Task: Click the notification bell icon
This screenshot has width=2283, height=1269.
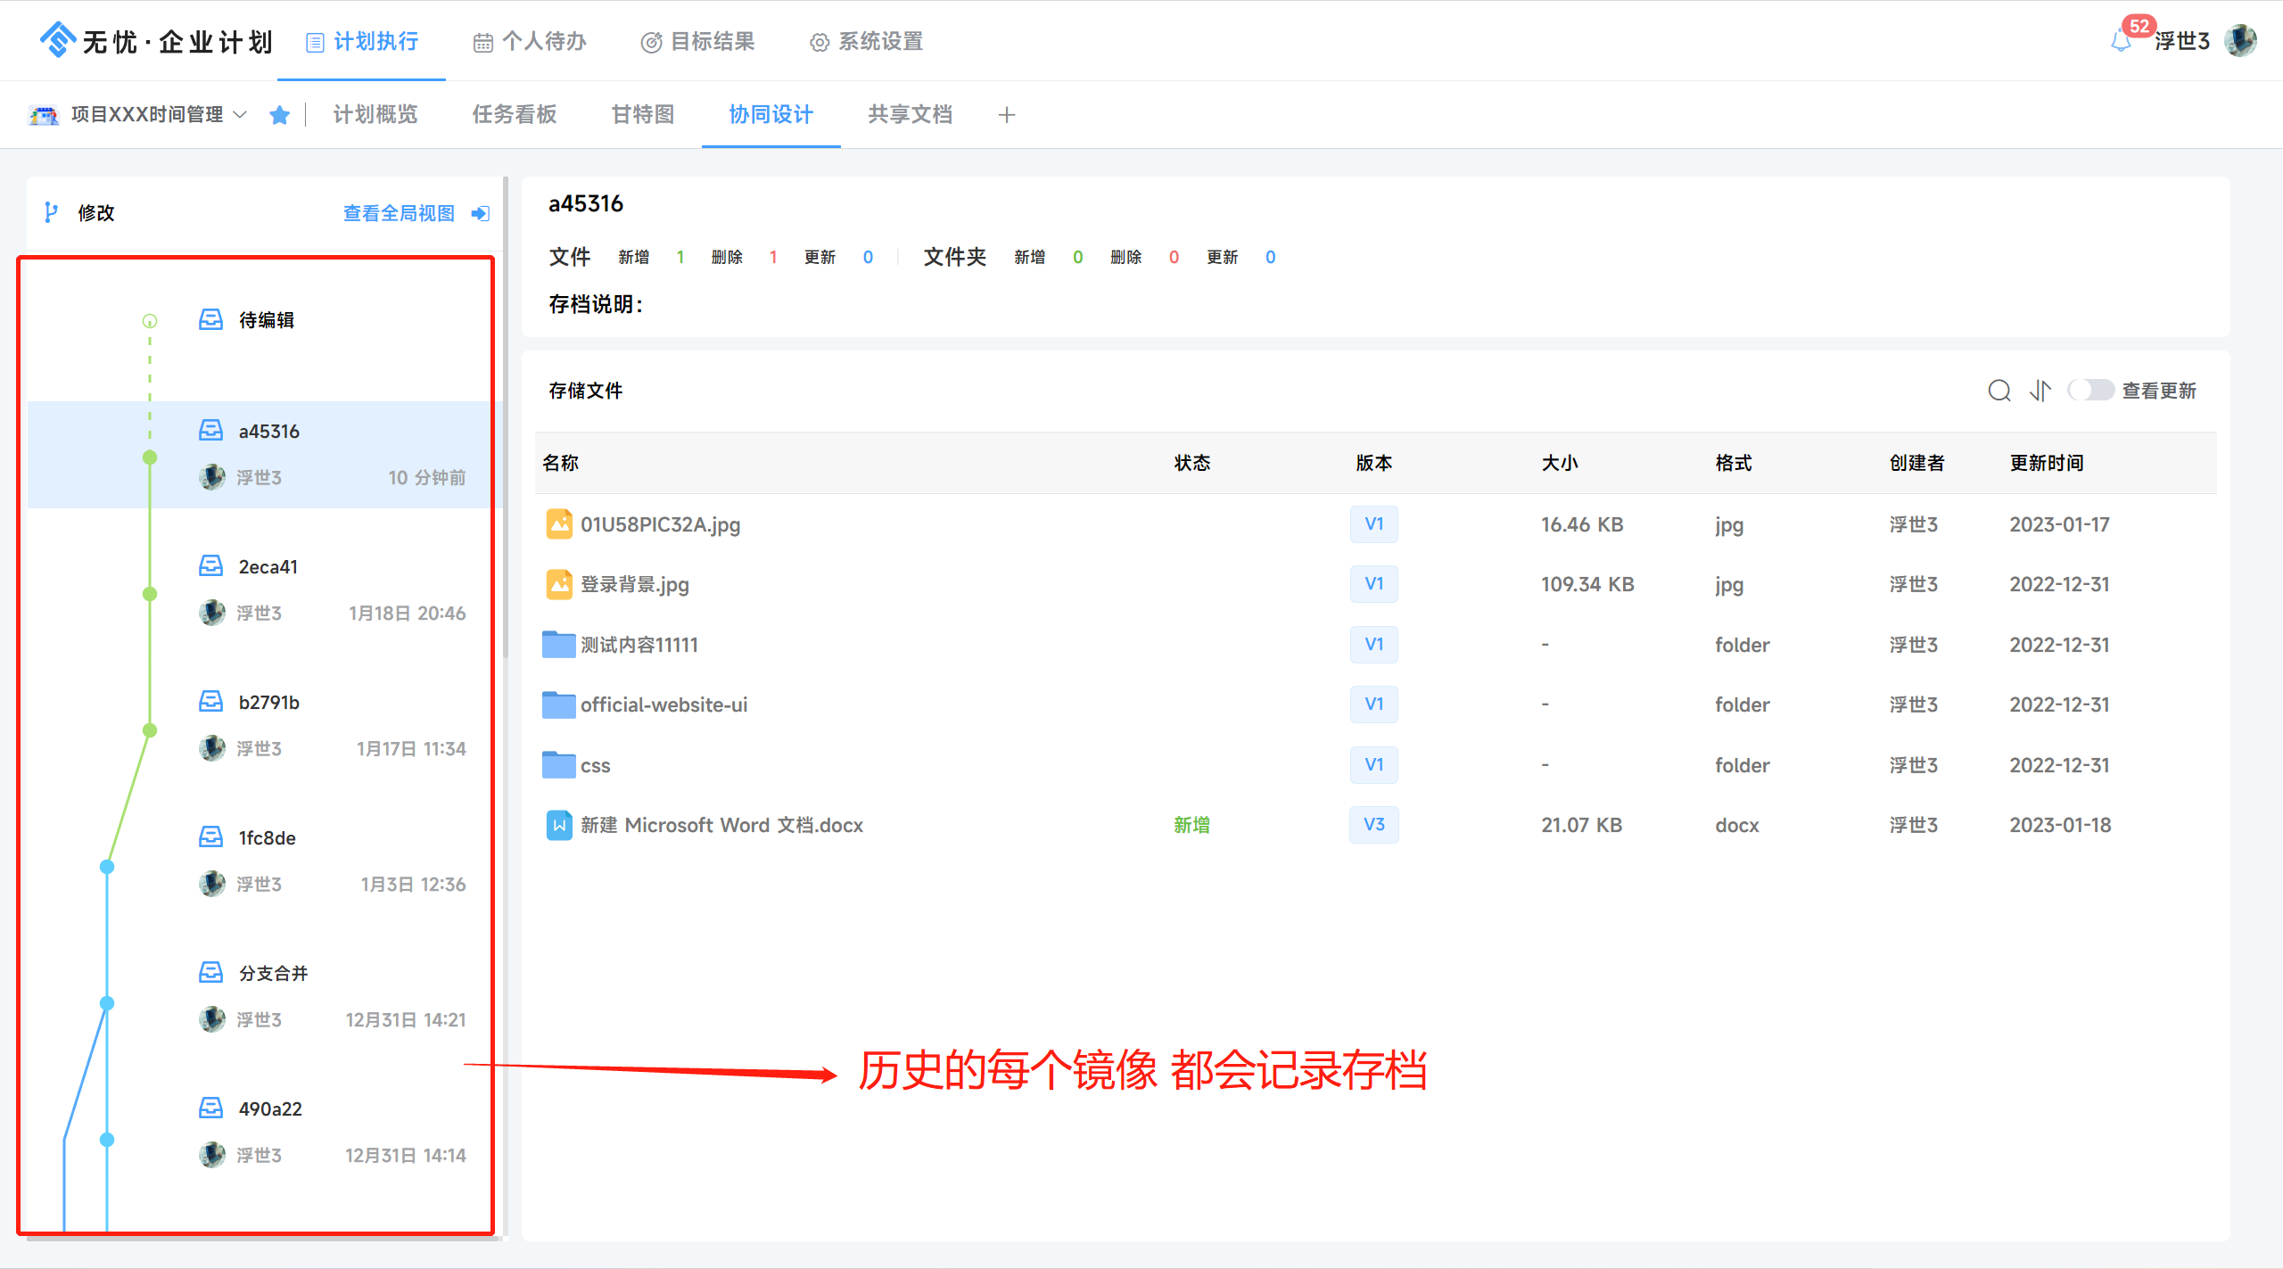Action: [2121, 41]
